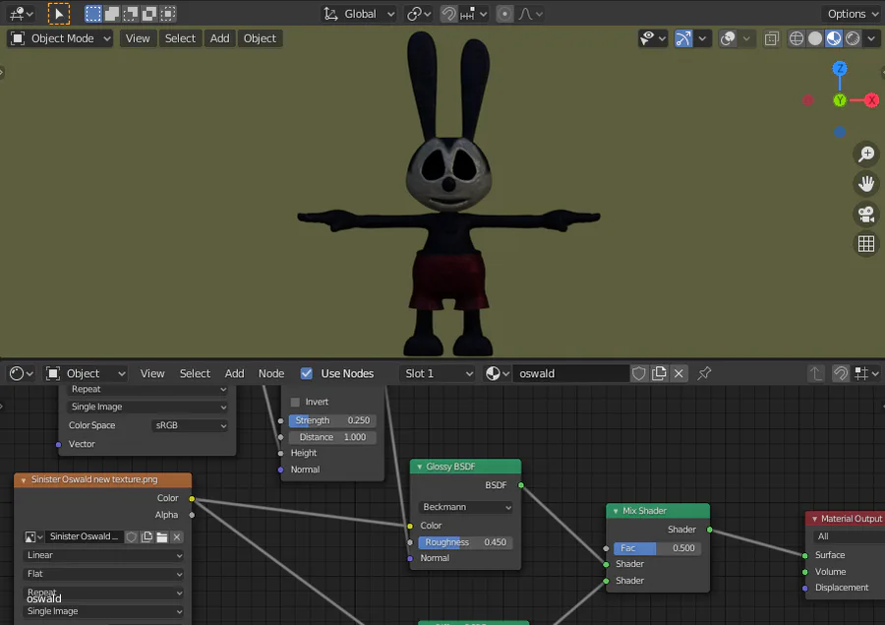Open the sRGB color space dropdown

tap(190, 425)
